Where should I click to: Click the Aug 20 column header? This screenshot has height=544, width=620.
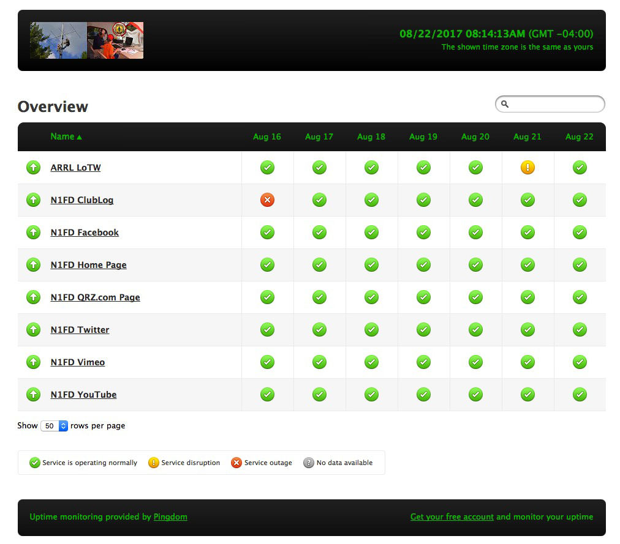(x=475, y=136)
